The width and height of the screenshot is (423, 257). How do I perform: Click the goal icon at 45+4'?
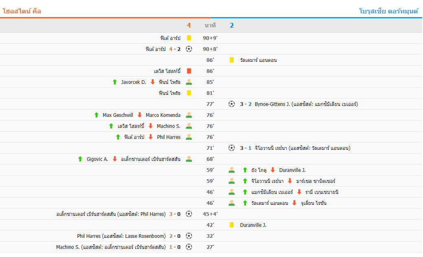point(189,214)
